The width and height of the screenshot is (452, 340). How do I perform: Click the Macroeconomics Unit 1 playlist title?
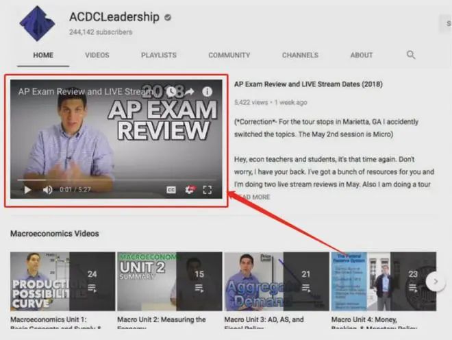55,324
